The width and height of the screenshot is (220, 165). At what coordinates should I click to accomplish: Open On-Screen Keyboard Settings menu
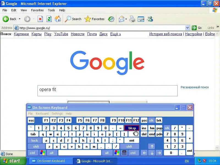pos(57,114)
